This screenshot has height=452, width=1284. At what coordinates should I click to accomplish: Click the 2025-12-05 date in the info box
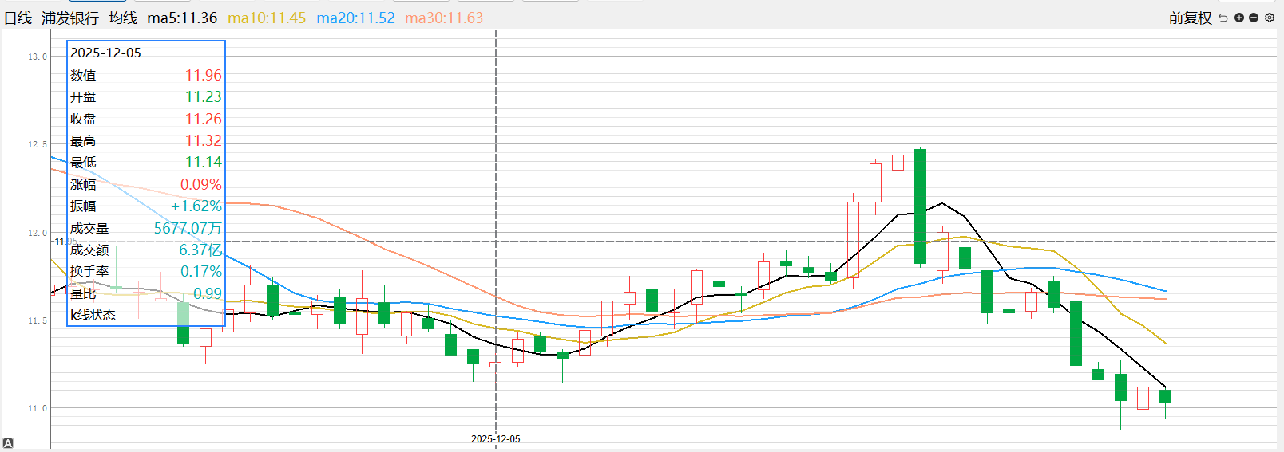coord(105,53)
